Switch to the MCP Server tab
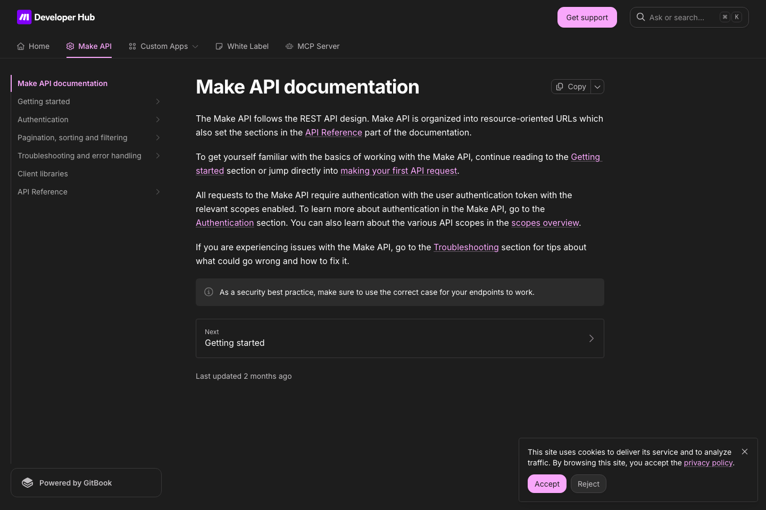The width and height of the screenshot is (766, 510). click(319, 46)
